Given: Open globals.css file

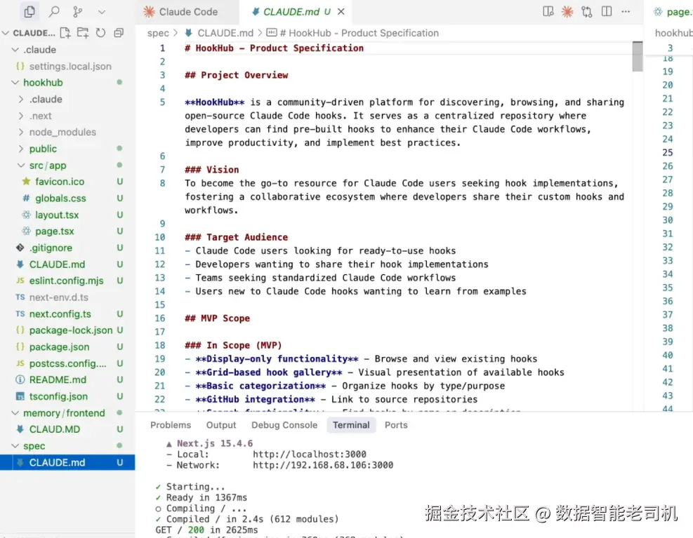Looking at the screenshot, I should click(60, 199).
